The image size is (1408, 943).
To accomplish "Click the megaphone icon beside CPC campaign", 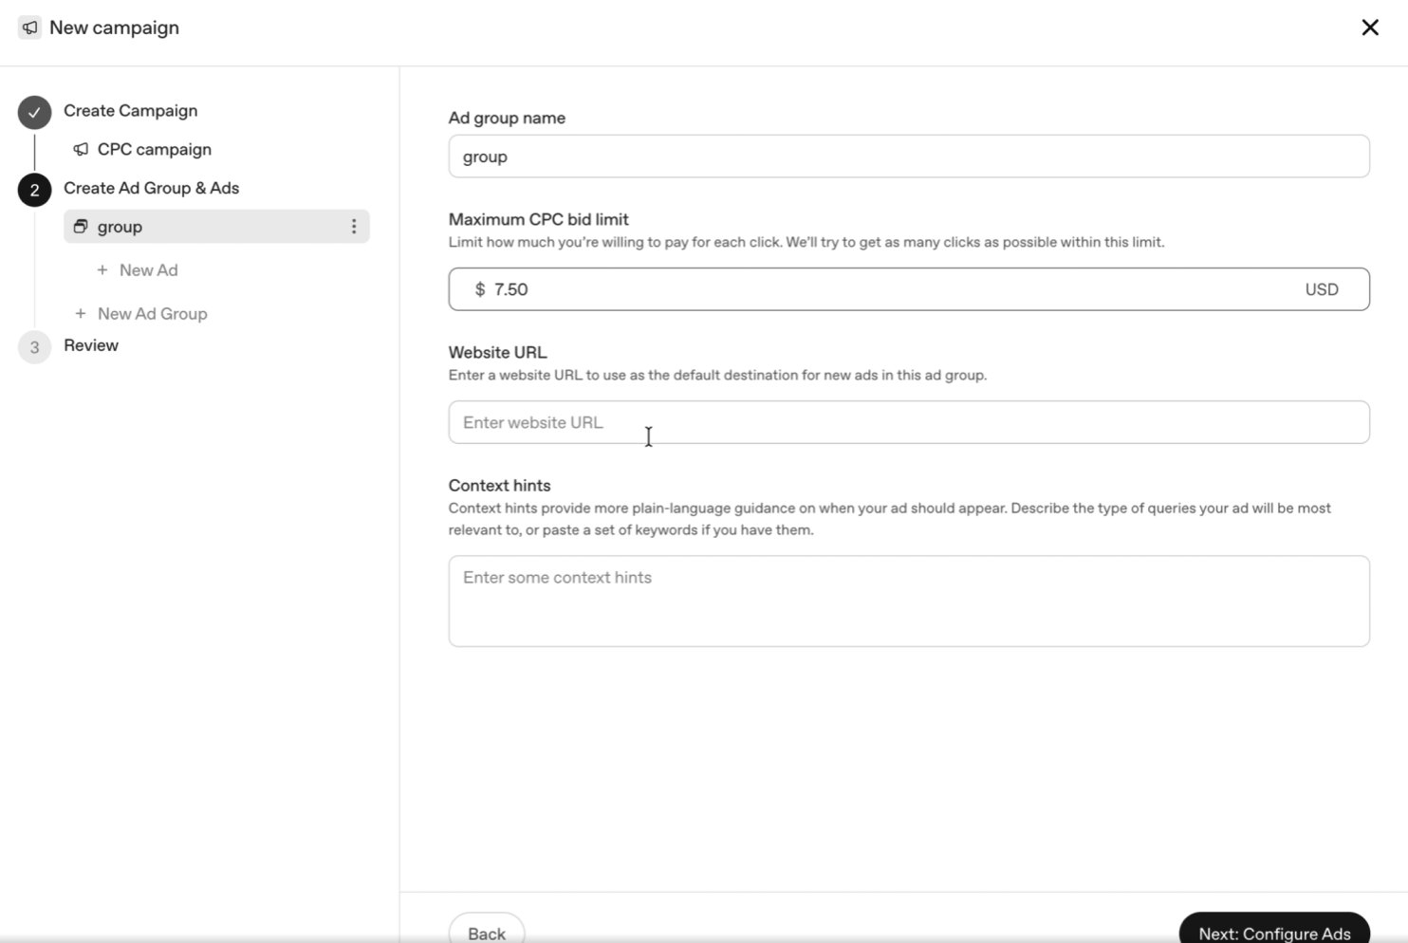I will click(x=80, y=149).
